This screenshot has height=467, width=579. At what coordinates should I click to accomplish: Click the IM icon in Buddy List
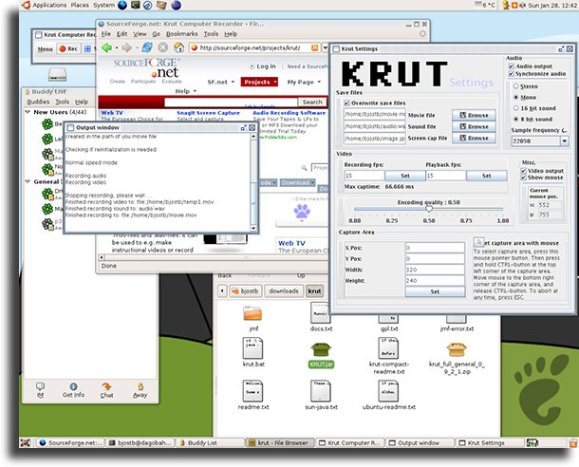click(40, 386)
